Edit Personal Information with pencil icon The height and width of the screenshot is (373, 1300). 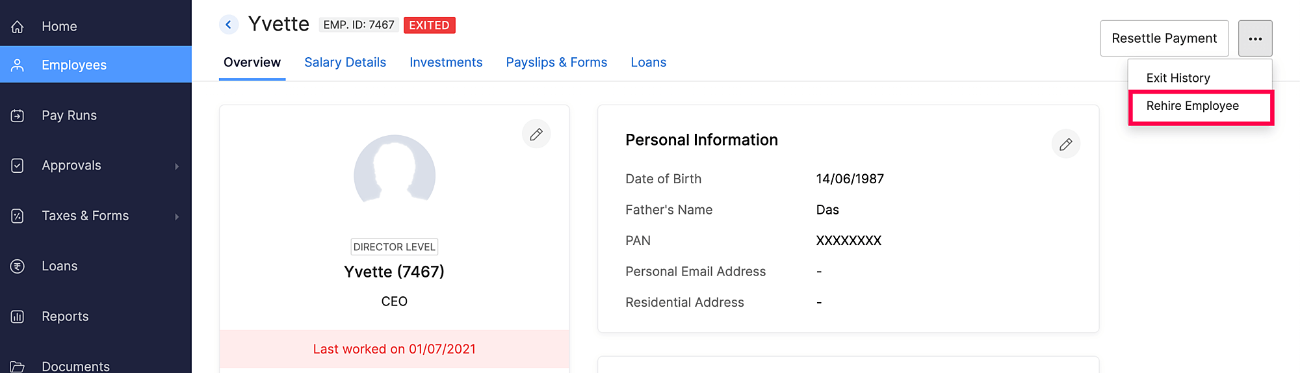(1066, 144)
